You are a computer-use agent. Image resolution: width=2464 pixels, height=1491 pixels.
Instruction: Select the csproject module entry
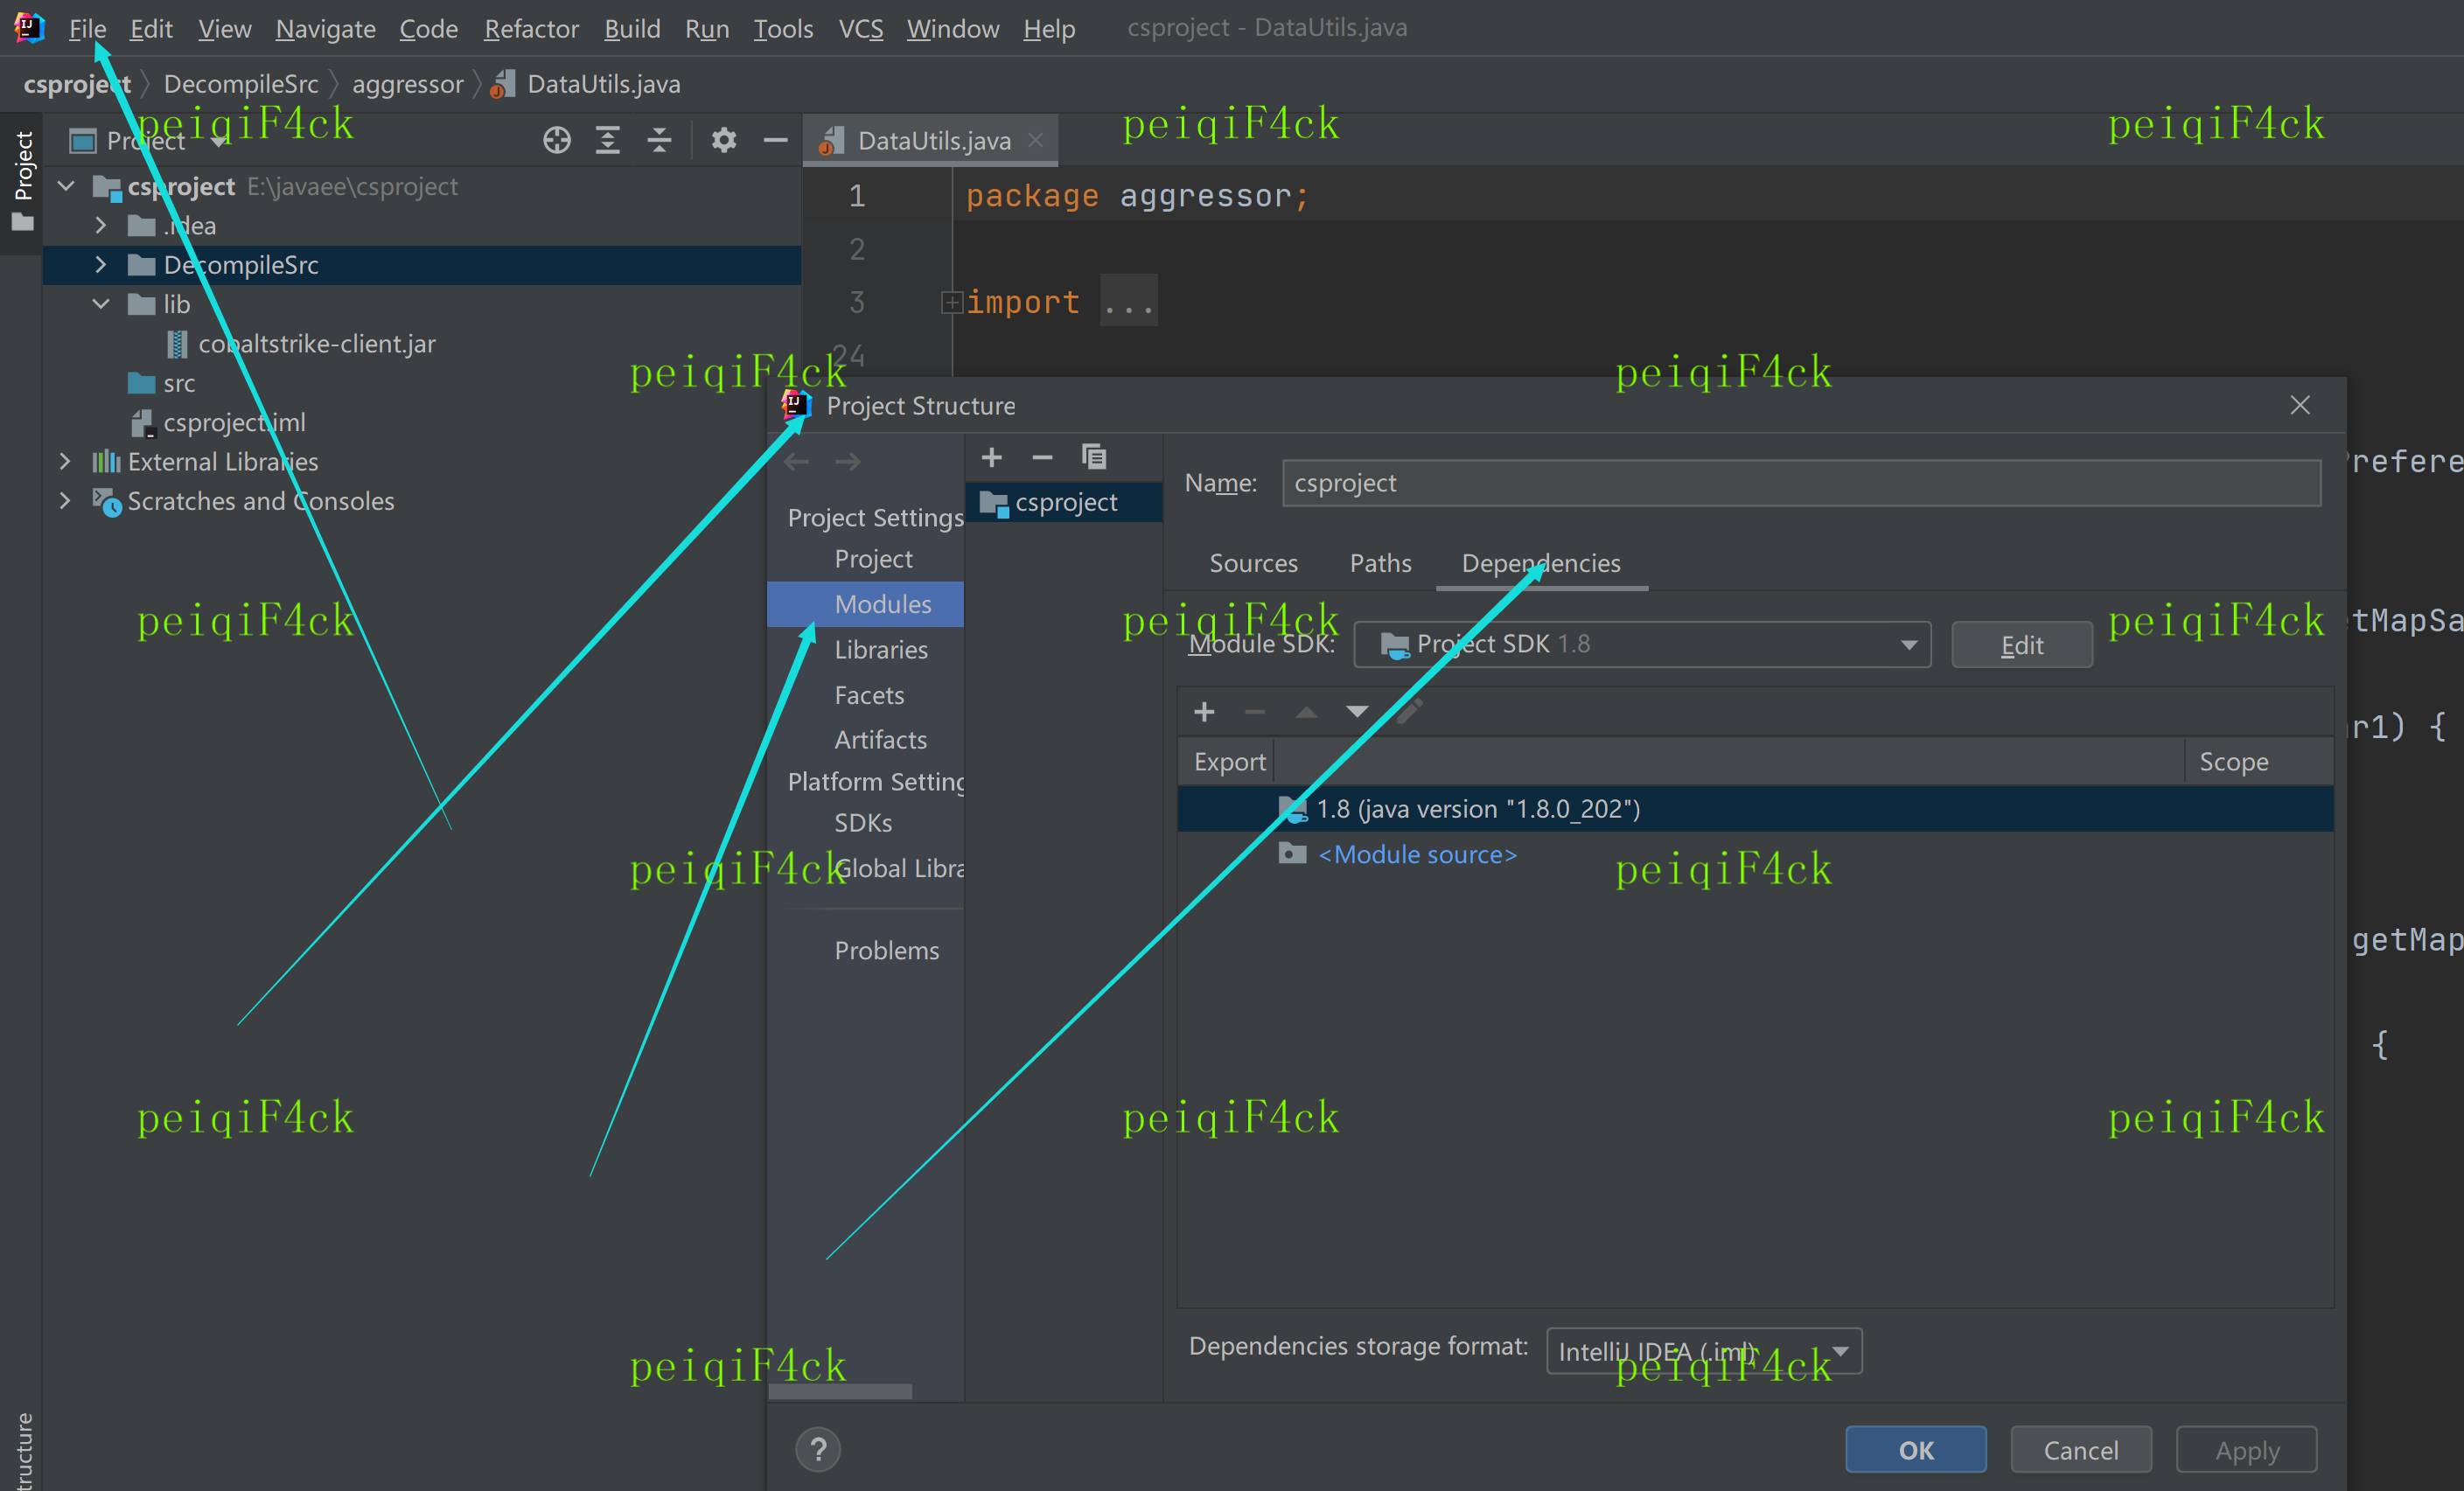click(1064, 502)
